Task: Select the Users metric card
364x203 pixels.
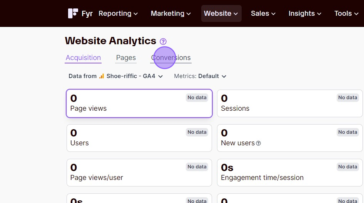Action: (139, 138)
